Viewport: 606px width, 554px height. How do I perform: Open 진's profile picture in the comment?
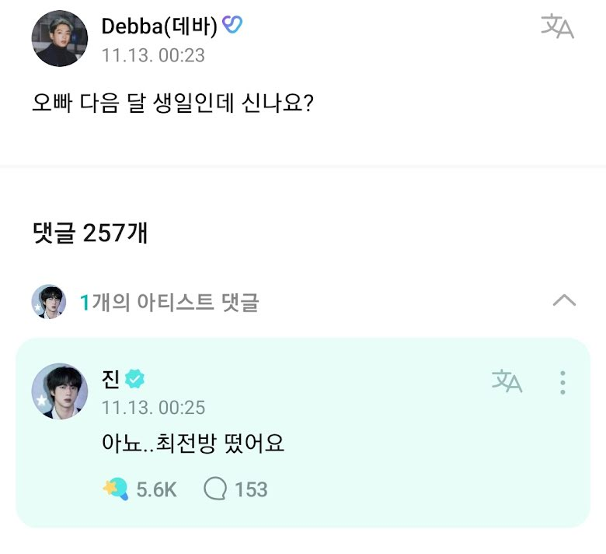click(x=60, y=391)
